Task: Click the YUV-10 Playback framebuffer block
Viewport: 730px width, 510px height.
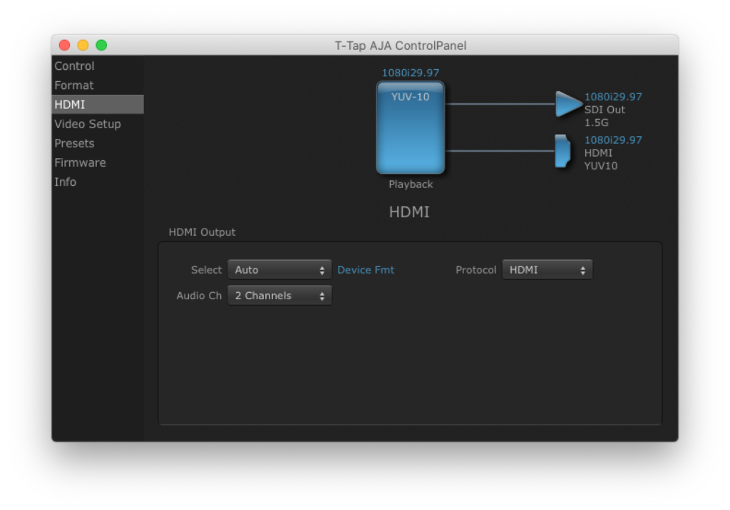Action: tap(410, 127)
